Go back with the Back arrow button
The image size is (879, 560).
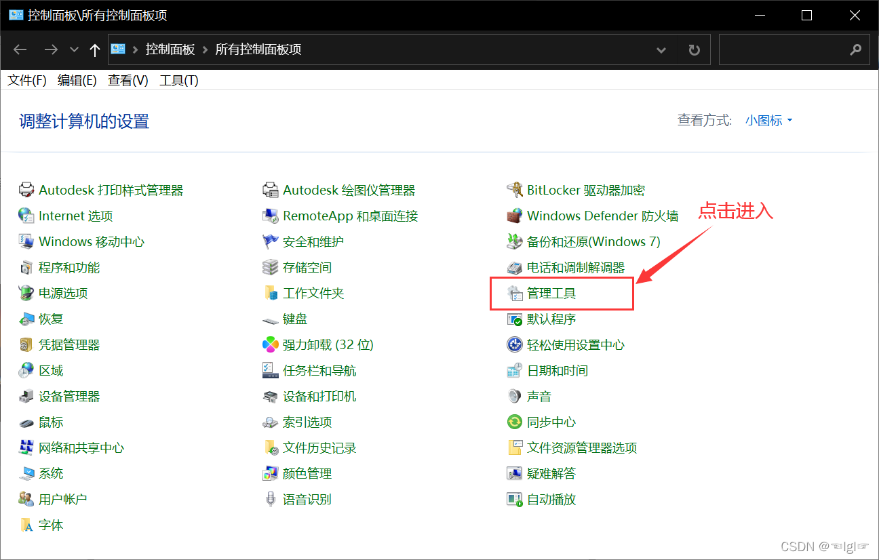click(x=20, y=49)
